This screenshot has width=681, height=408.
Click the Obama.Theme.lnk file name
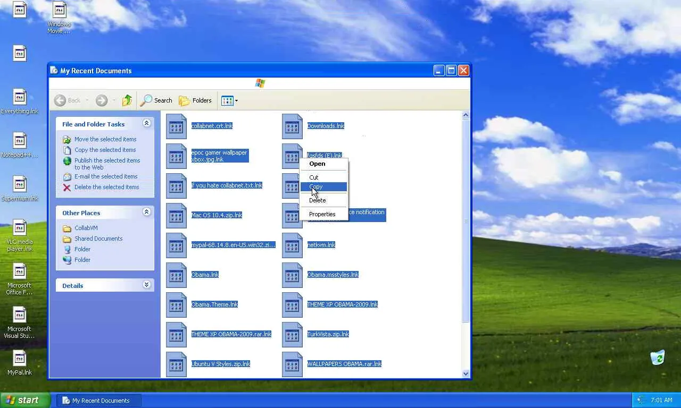click(x=214, y=304)
